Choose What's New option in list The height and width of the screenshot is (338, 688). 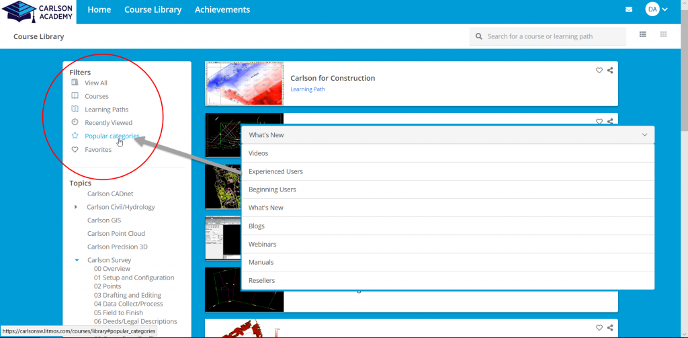point(447,208)
